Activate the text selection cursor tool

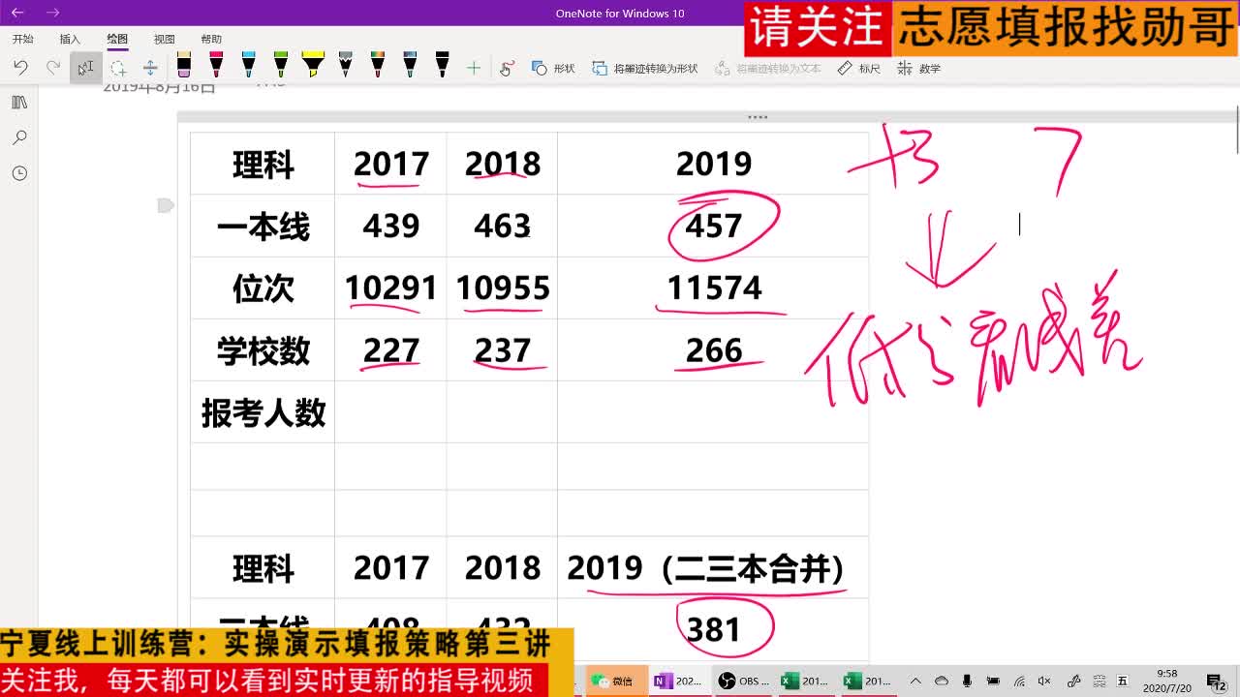pos(85,68)
